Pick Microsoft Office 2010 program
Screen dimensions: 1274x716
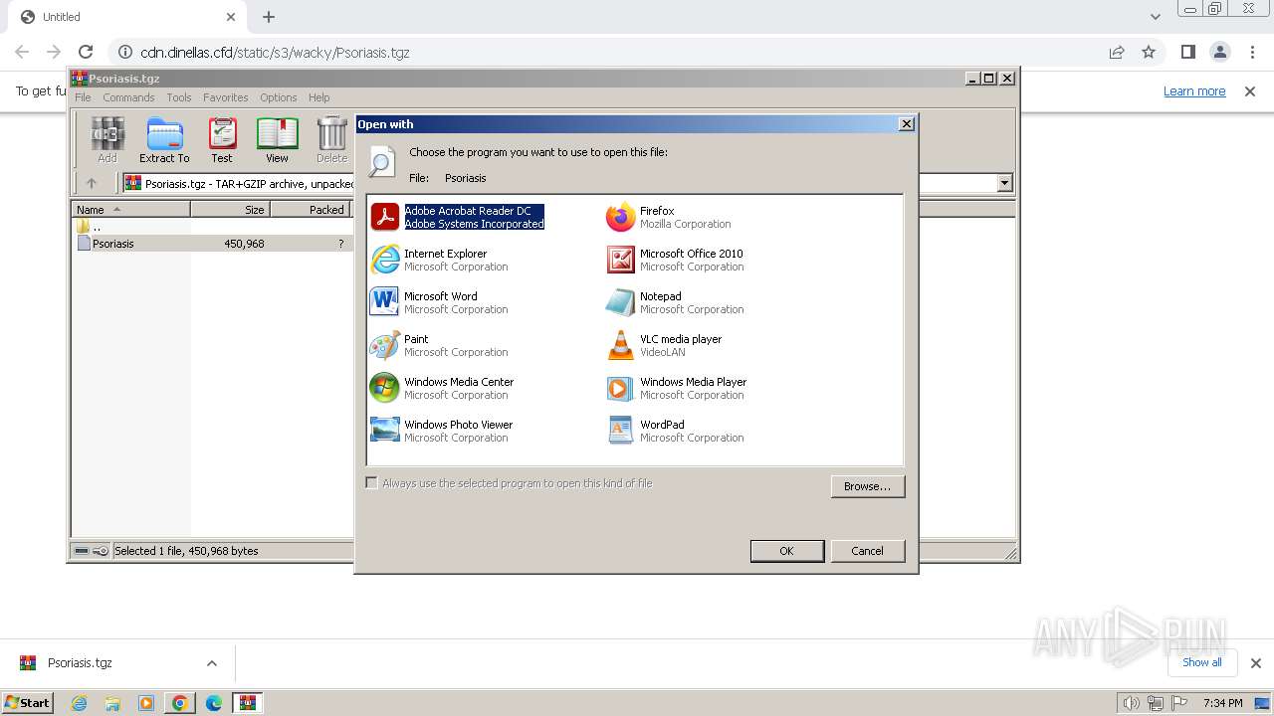[x=675, y=260]
